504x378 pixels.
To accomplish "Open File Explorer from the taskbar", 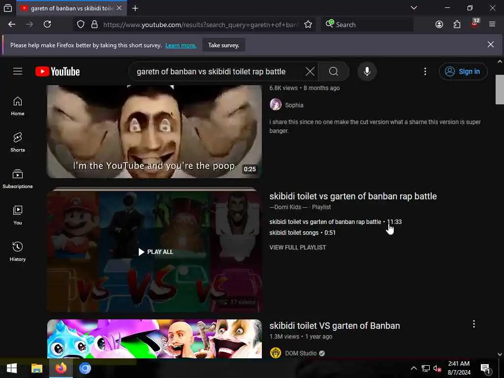I will click(36, 368).
